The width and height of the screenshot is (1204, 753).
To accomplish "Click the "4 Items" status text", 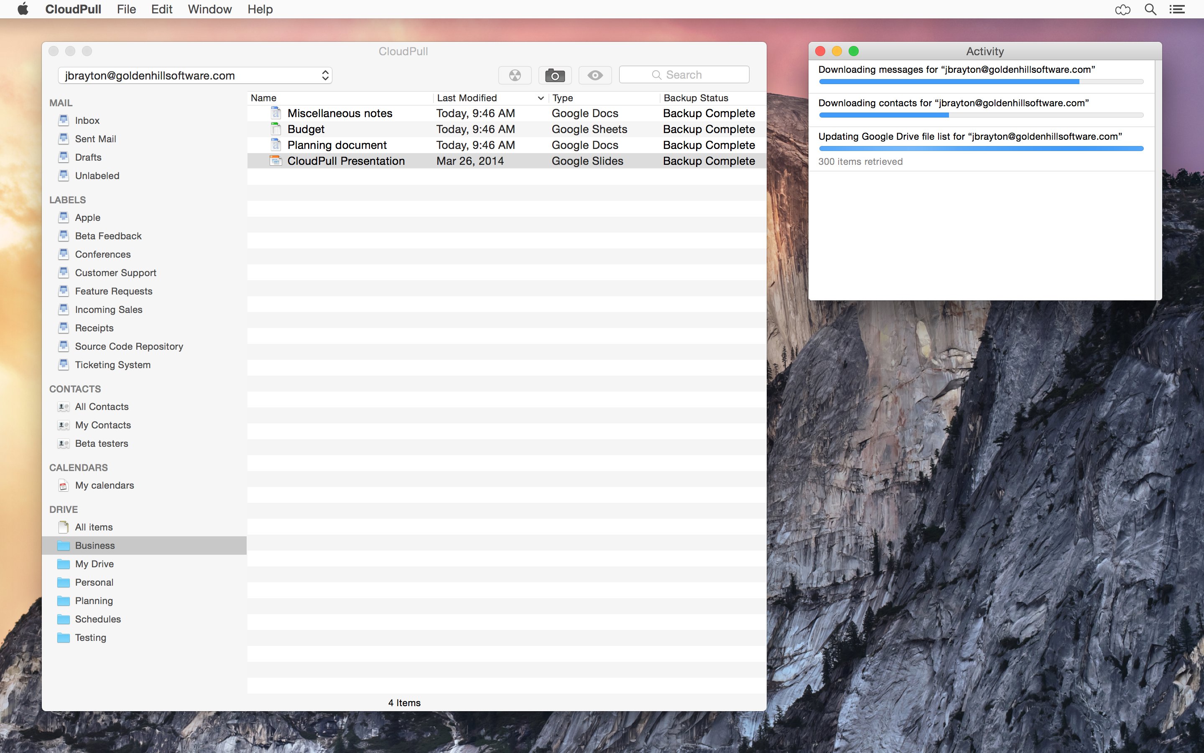I will [404, 703].
